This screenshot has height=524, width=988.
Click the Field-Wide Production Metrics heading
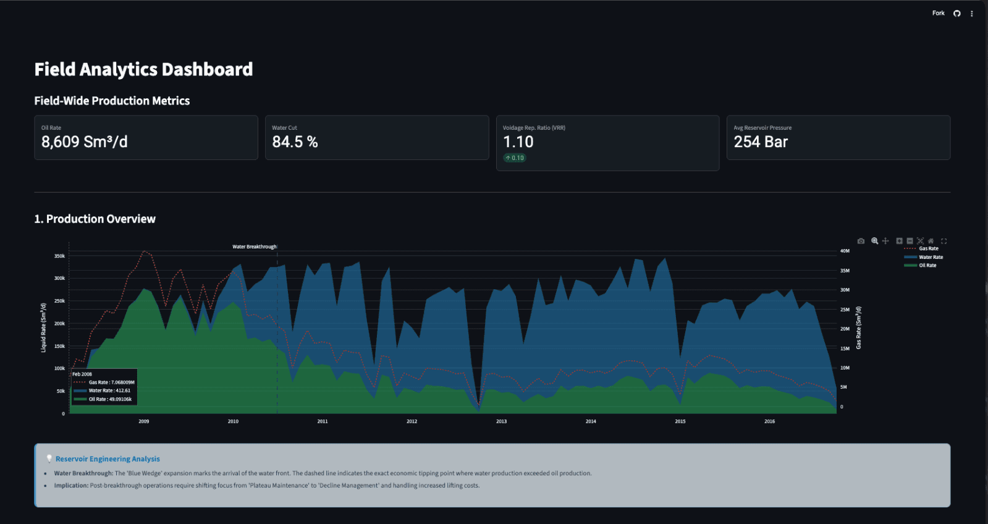click(x=112, y=101)
